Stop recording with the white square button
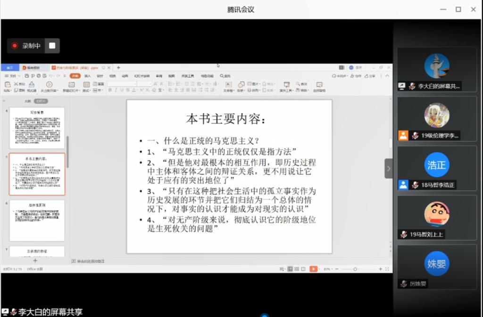This screenshot has width=483, height=317. coord(52,46)
